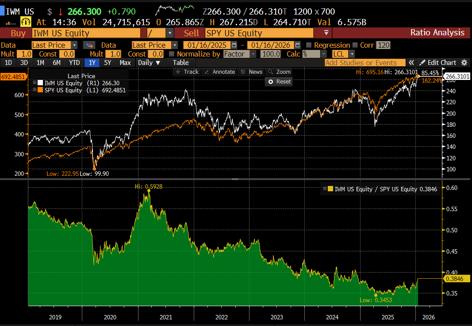Select the 6M range tab
472x326 pixels.
(57, 62)
